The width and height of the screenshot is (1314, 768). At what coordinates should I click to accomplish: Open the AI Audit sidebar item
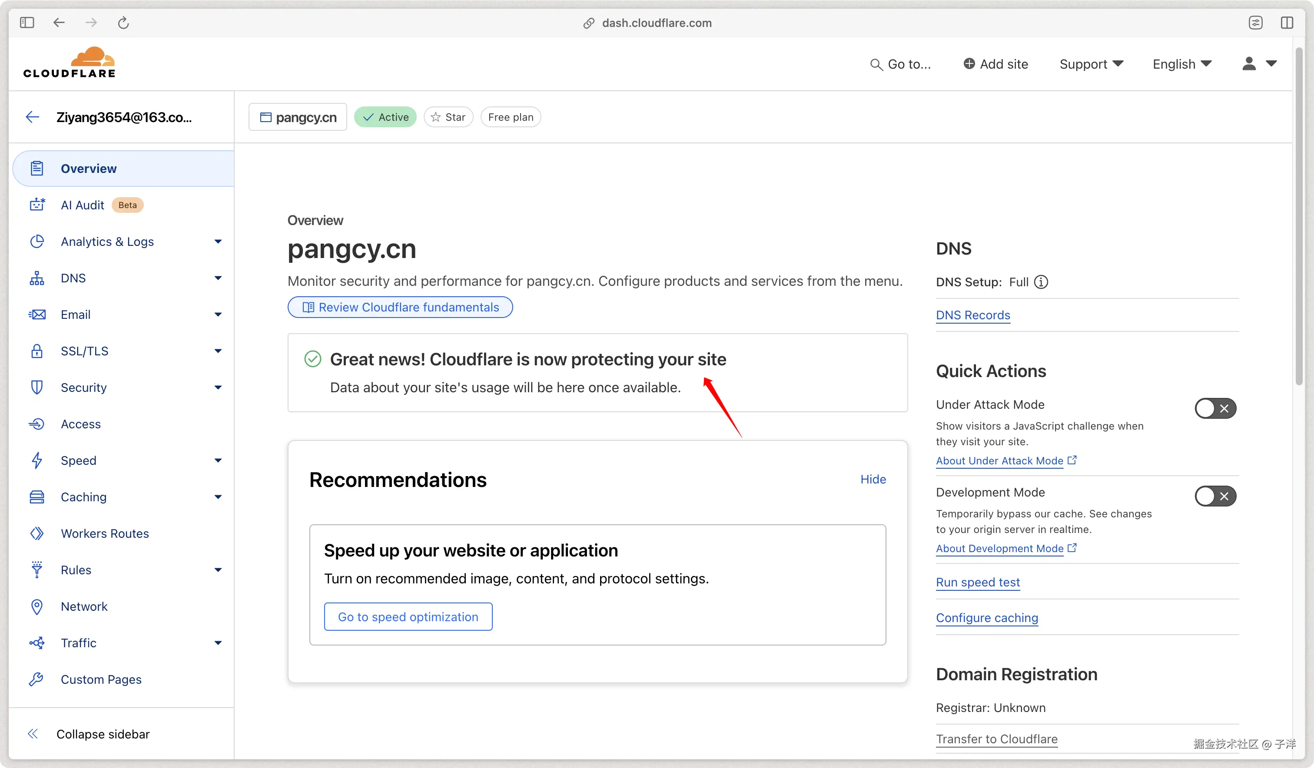[83, 205]
